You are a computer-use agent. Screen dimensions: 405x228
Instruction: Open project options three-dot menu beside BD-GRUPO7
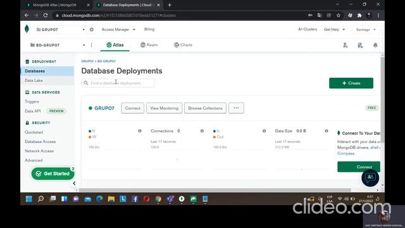click(91, 45)
